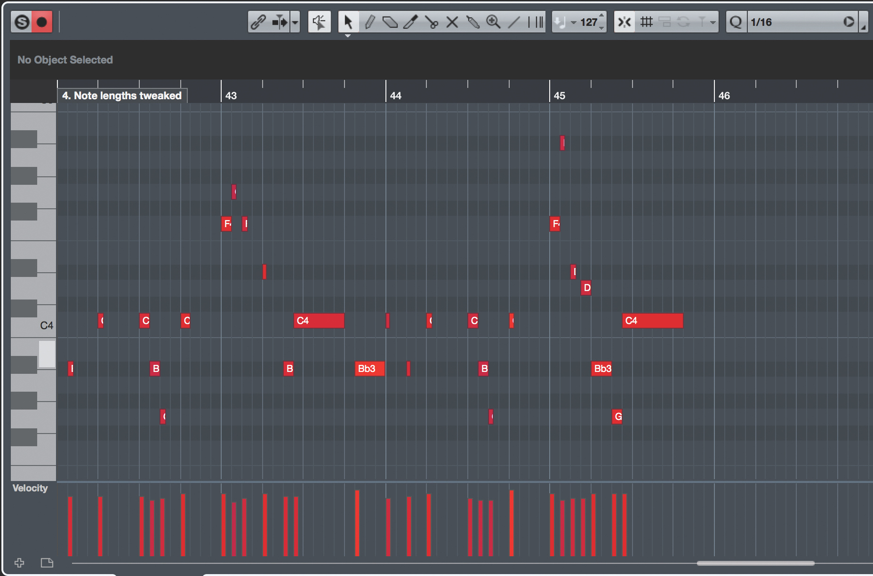Click the greyed snap type icon
Image resolution: width=873 pixels, height=576 pixels.
click(665, 22)
